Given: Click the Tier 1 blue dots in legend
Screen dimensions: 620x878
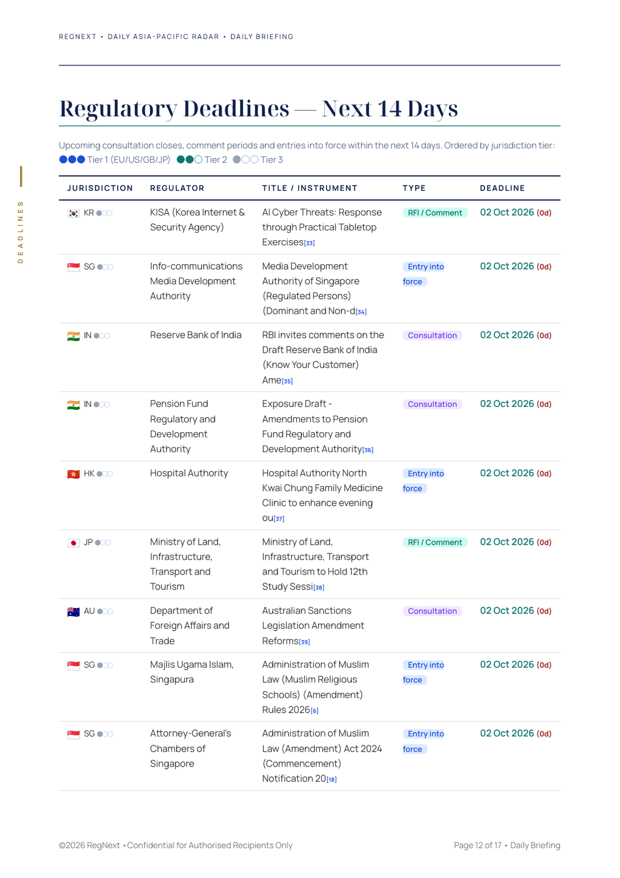Looking at the screenshot, I should click(x=72, y=160).
